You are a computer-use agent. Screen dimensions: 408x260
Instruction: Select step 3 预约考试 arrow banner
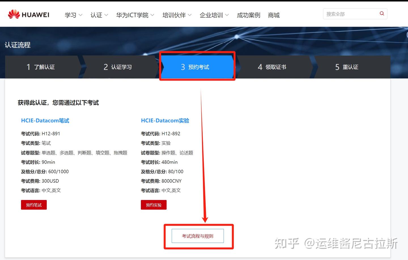click(197, 67)
